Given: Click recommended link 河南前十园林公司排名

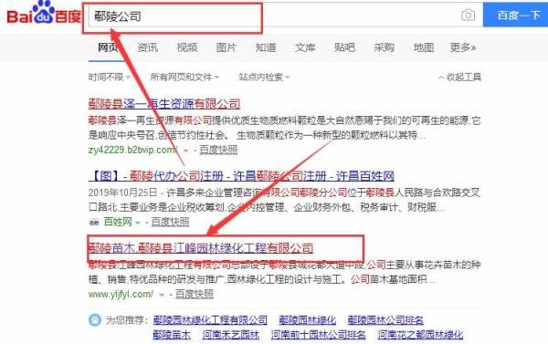Looking at the screenshot, I should coord(319,335).
